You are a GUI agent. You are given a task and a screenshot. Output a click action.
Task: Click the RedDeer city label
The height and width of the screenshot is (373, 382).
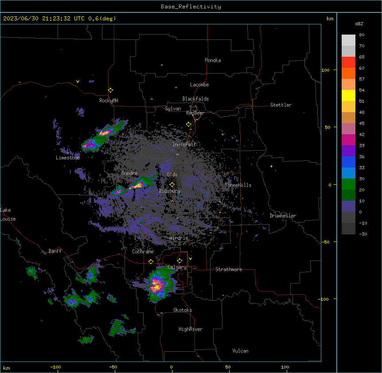[x=195, y=113]
